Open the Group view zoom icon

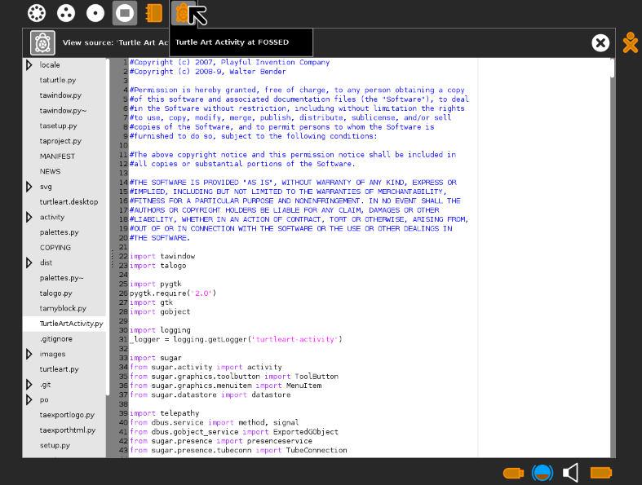(x=65, y=13)
